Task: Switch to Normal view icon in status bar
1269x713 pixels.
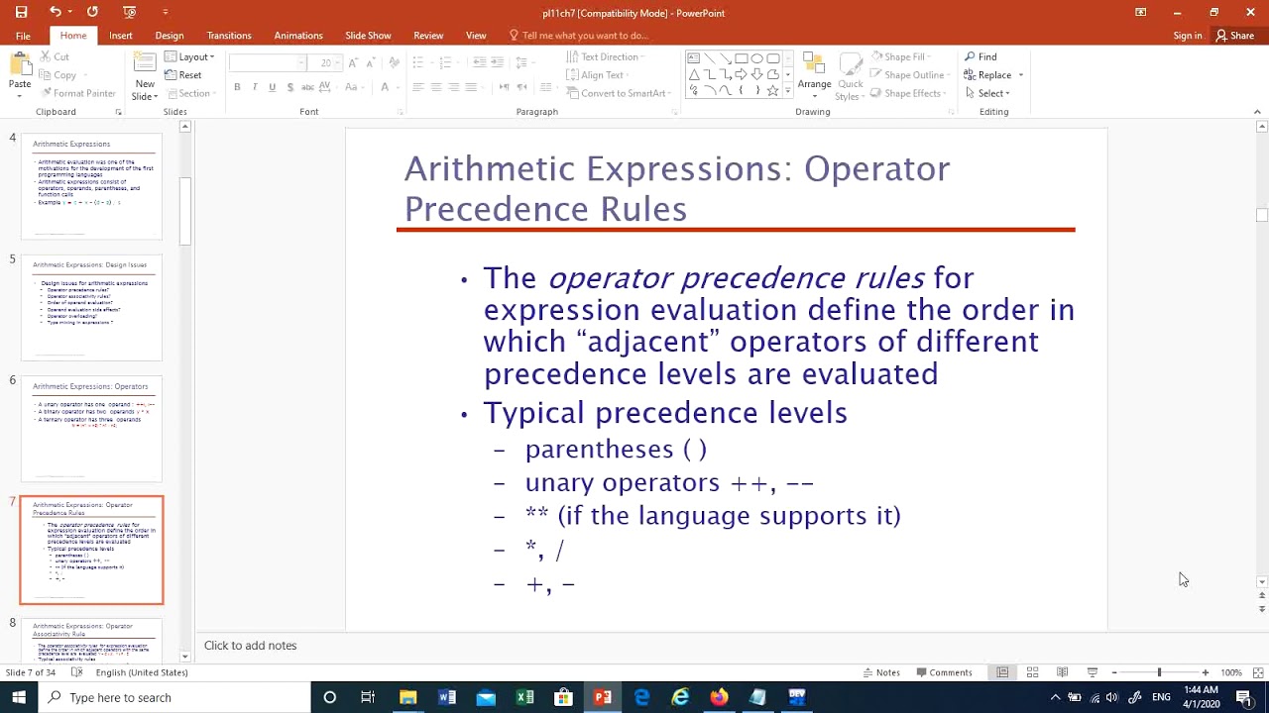Action: point(1002,672)
